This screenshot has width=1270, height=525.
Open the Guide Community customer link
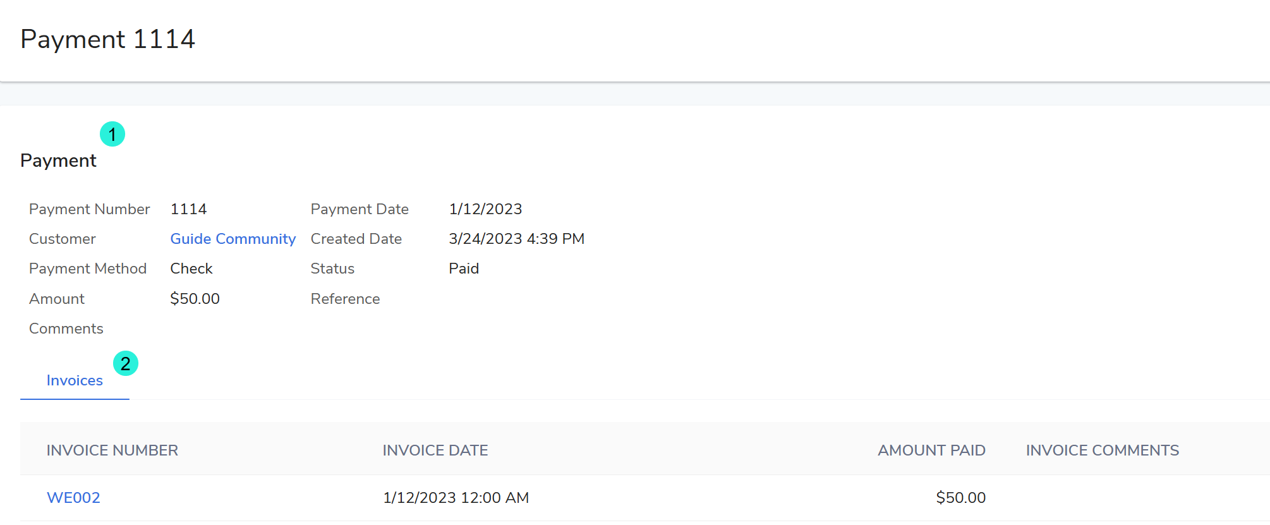(x=233, y=239)
